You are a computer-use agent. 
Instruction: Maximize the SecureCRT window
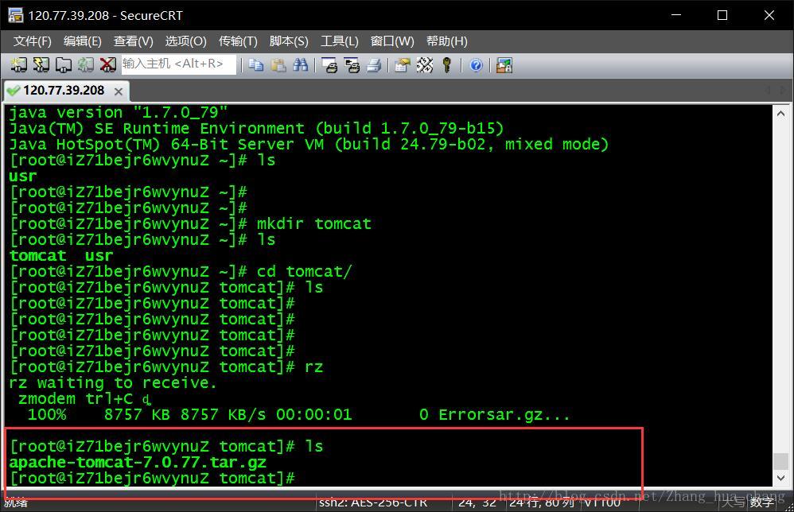722,15
